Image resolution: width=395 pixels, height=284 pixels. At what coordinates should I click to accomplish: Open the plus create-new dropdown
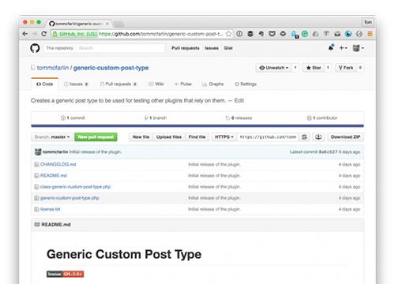343,48
